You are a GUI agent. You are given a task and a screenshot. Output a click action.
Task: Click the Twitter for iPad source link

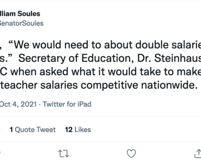point(67,104)
